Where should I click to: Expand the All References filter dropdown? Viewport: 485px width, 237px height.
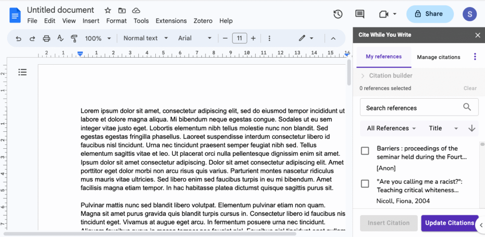click(x=391, y=128)
